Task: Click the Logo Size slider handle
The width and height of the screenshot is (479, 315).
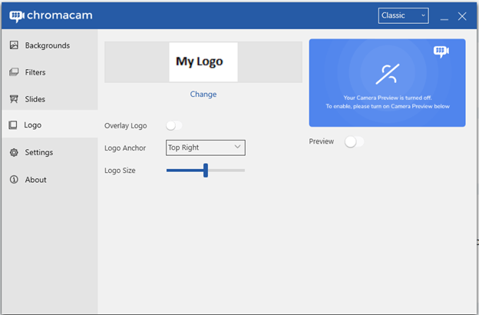Action: point(206,171)
